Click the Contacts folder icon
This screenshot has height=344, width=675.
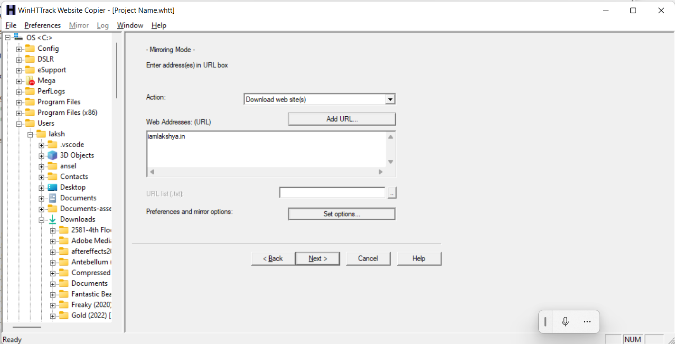point(52,177)
